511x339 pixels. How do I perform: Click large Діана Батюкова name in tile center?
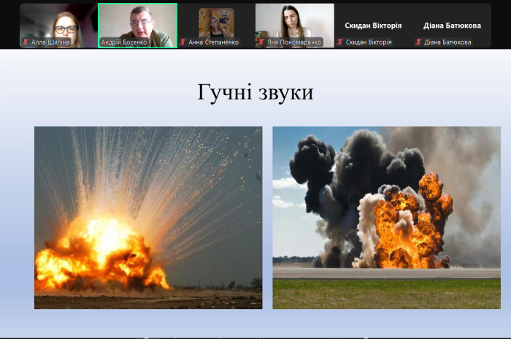[x=452, y=25]
